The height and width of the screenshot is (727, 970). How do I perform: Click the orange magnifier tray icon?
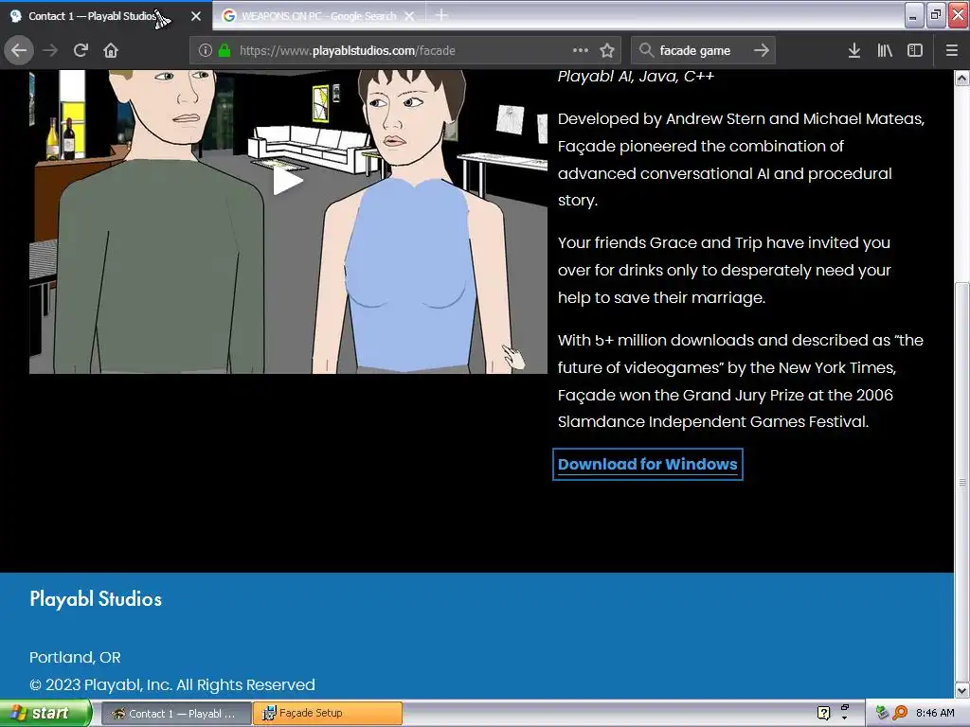900,713
